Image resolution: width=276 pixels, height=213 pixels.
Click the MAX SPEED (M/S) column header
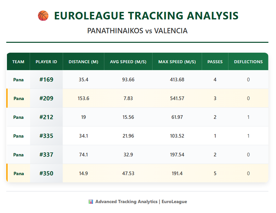tap(177, 62)
